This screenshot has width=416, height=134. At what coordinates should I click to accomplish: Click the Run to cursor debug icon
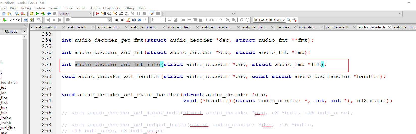click(103, 14)
